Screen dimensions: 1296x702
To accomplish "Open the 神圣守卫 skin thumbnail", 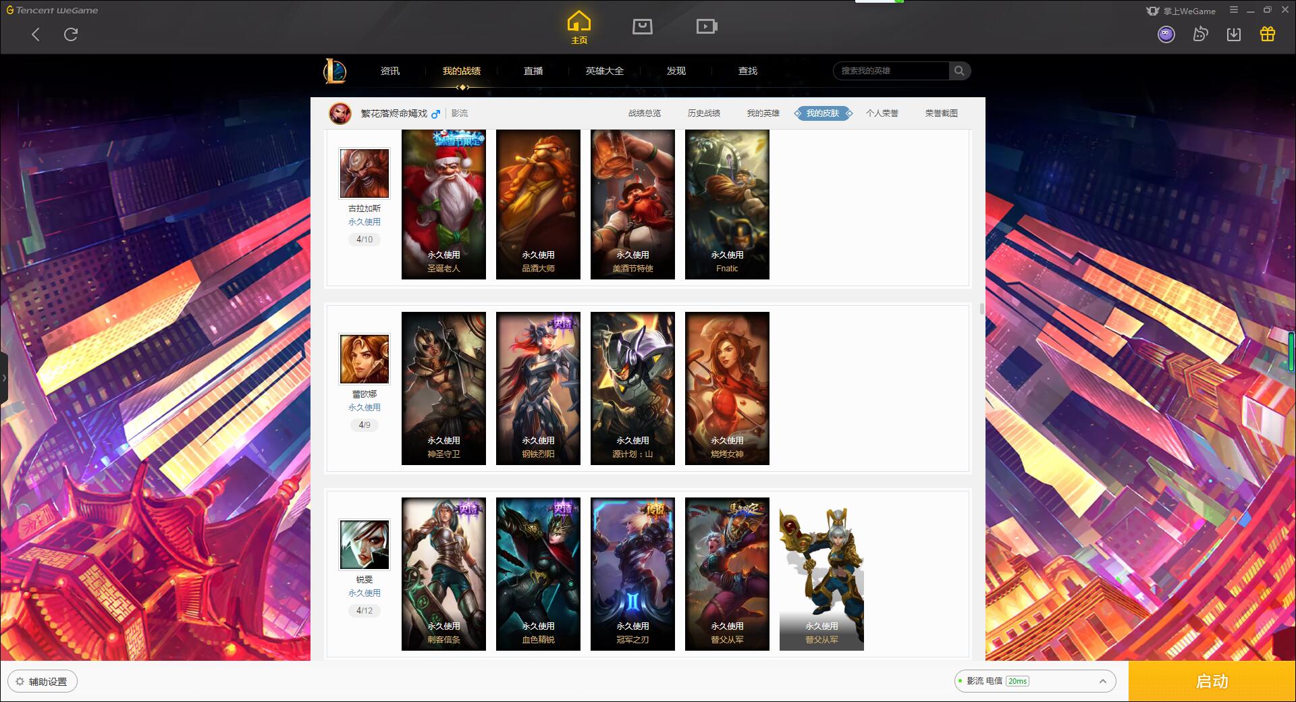I will click(x=443, y=388).
